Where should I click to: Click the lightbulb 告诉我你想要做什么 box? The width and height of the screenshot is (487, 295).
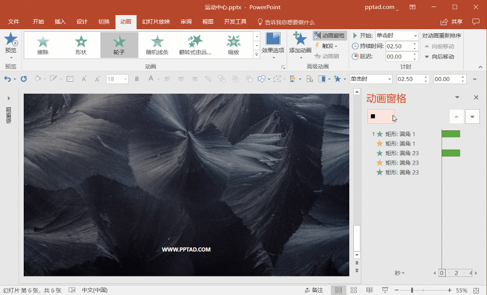(x=286, y=22)
